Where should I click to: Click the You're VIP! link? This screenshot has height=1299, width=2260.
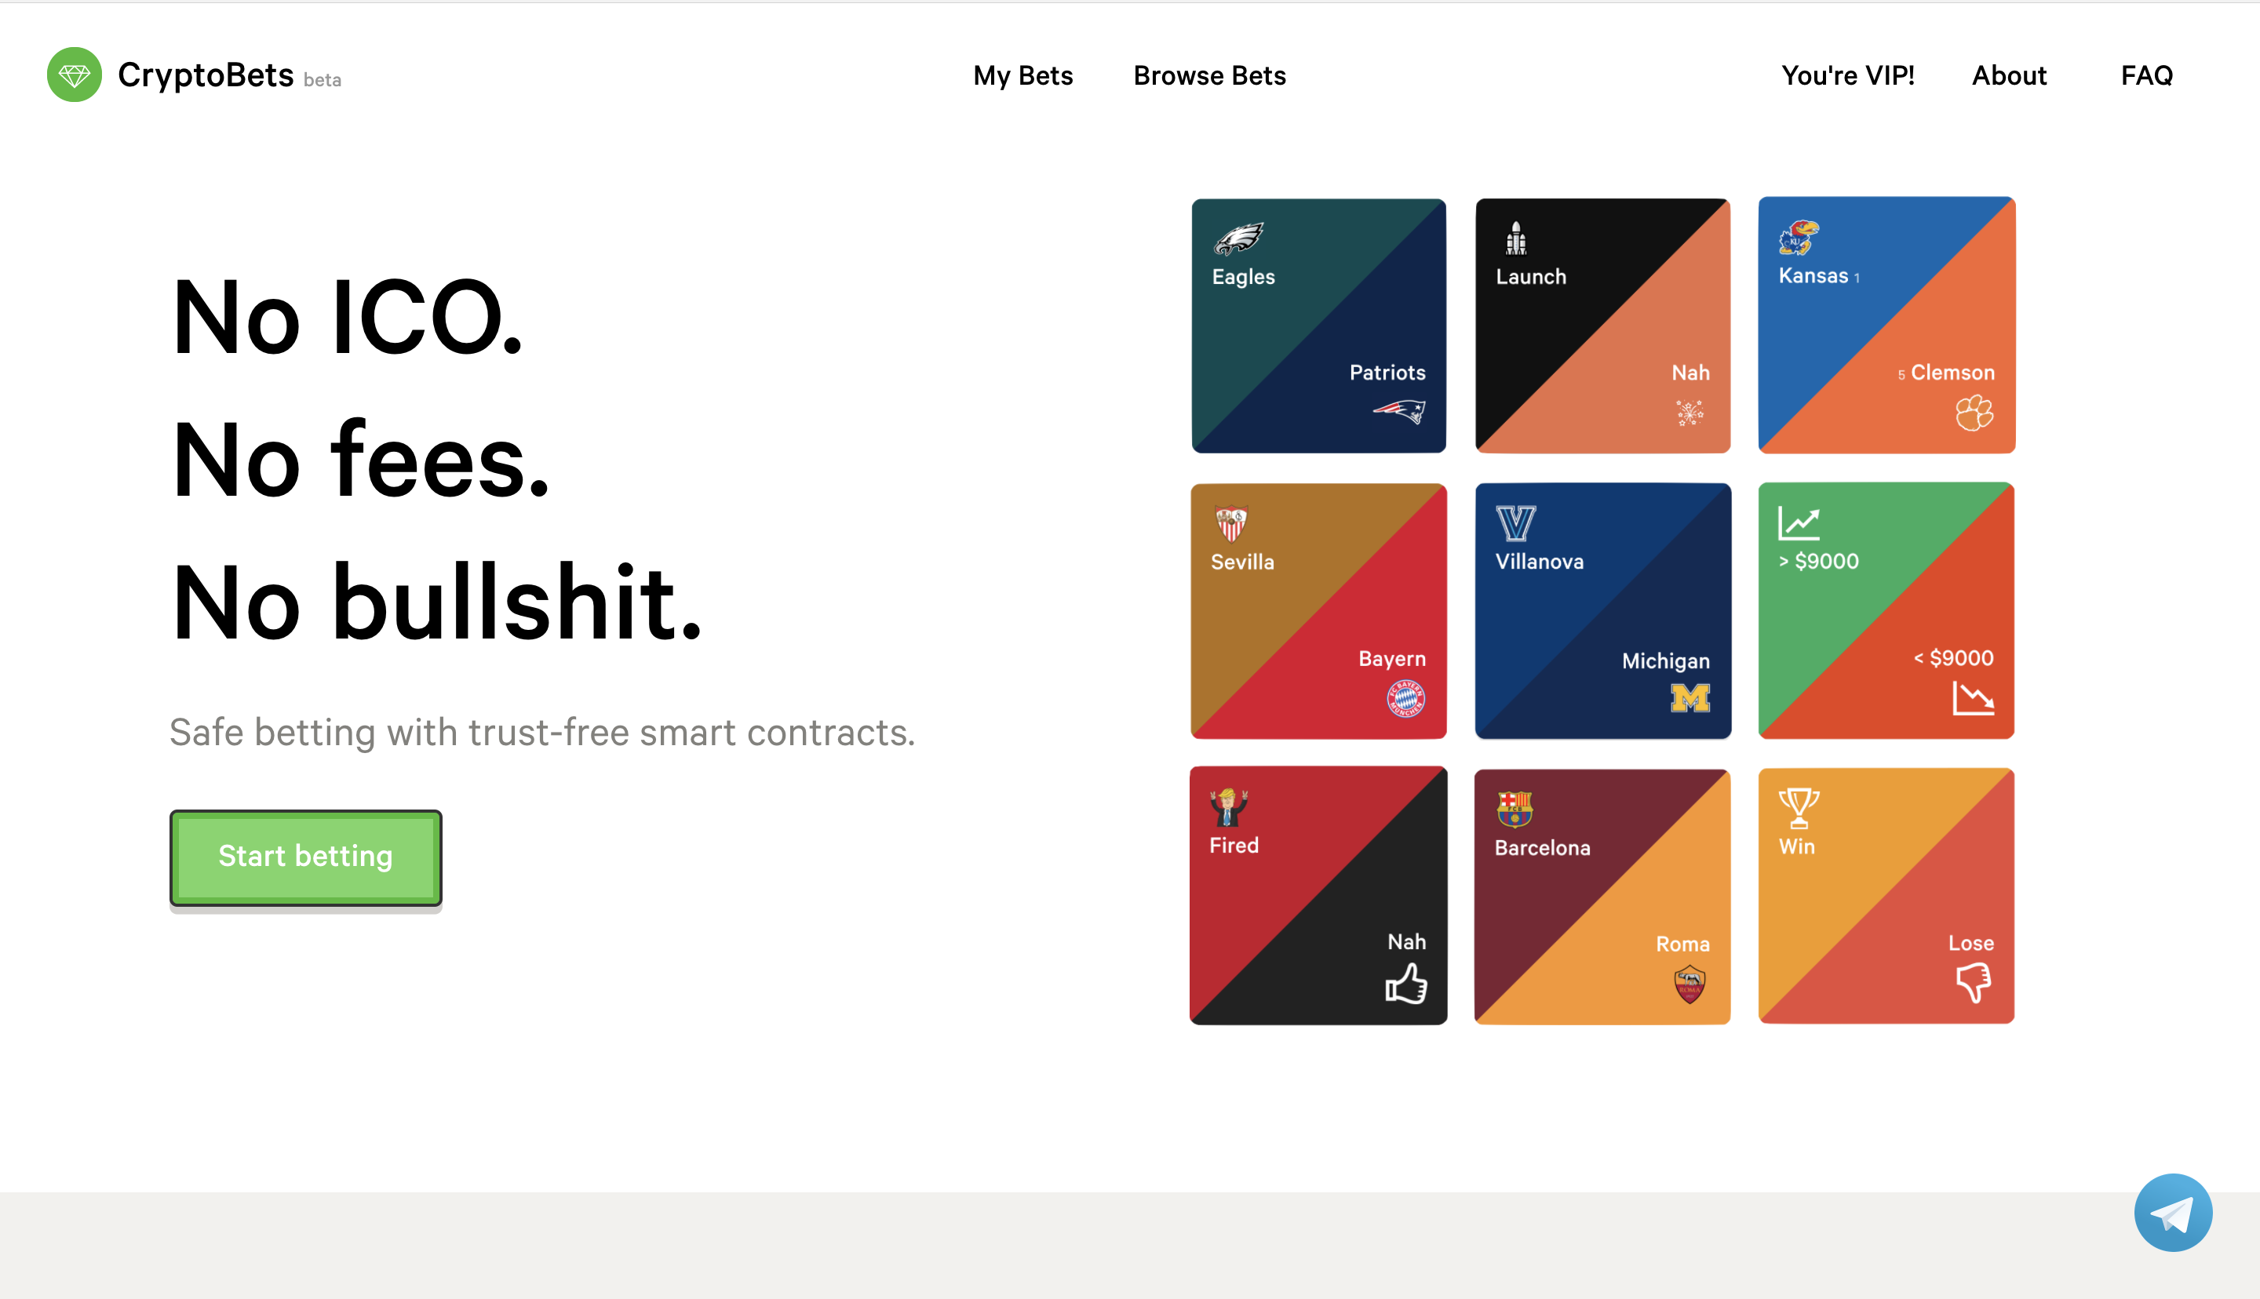pyautogui.click(x=1847, y=76)
